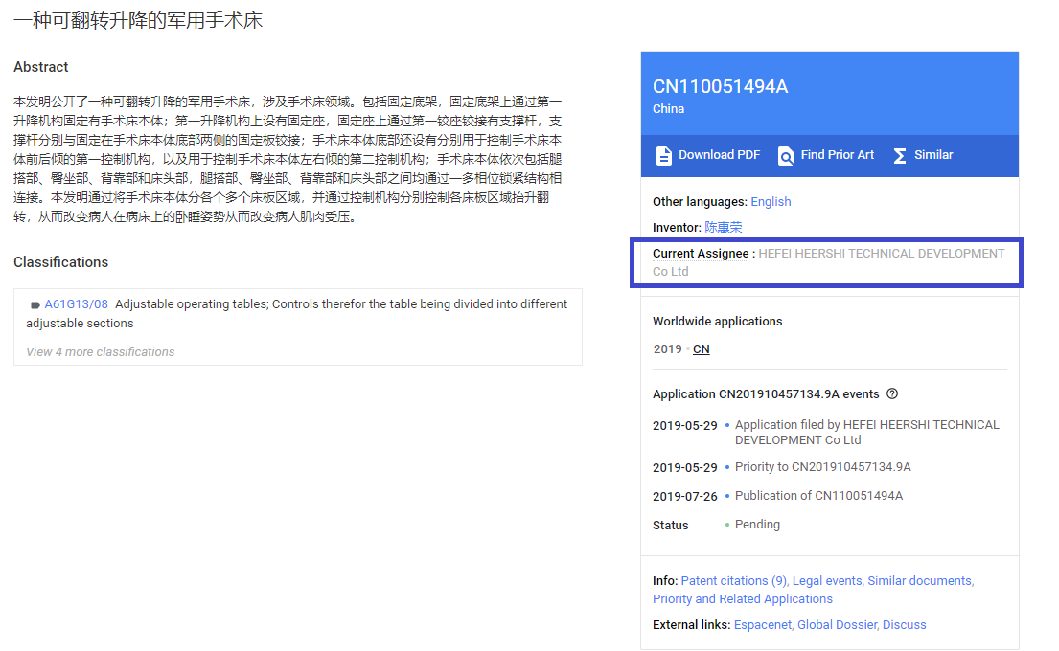This screenshot has width=1059, height=651.
Task: Show Similar patents
Action: (923, 155)
